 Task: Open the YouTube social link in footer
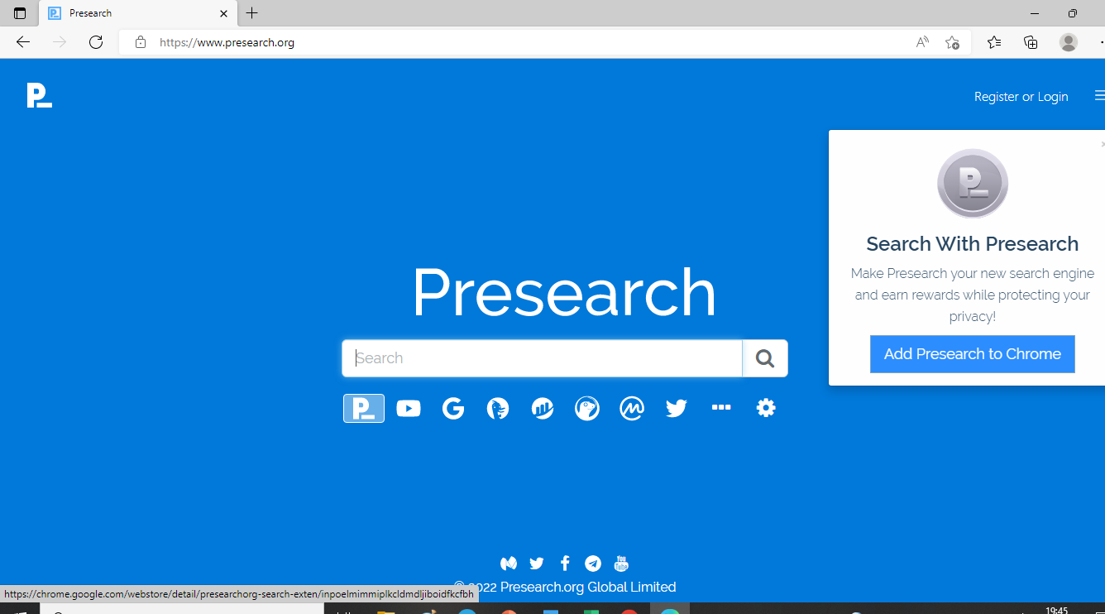pos(621,564)
